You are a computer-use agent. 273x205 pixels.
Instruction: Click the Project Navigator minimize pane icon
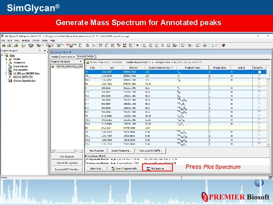pyautogui.click(x=40, y=51)
